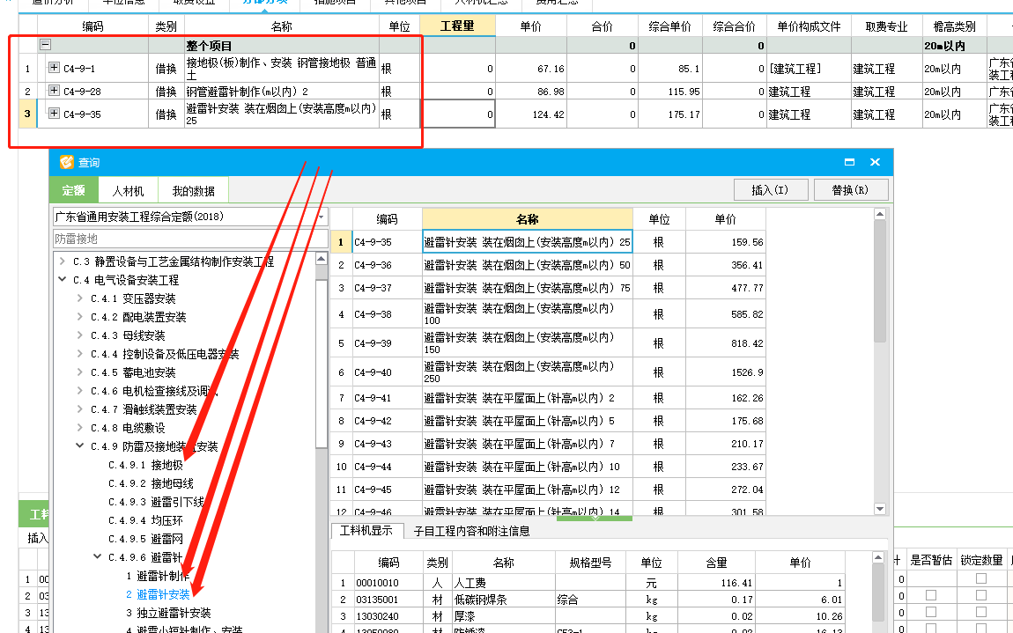Select tree item C.4.9.5 避雷网
The image size is (1013, 633).
coord(145,539)
